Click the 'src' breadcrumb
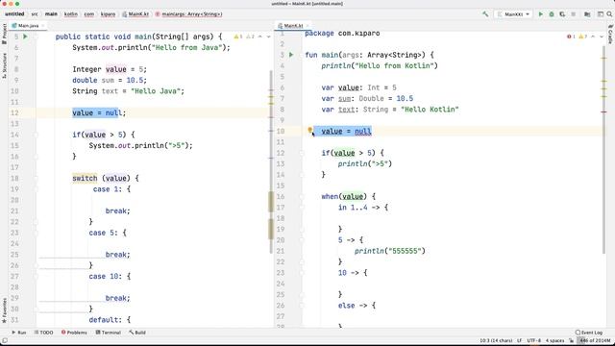The image size is (615, 346). [x=35, y=14]
